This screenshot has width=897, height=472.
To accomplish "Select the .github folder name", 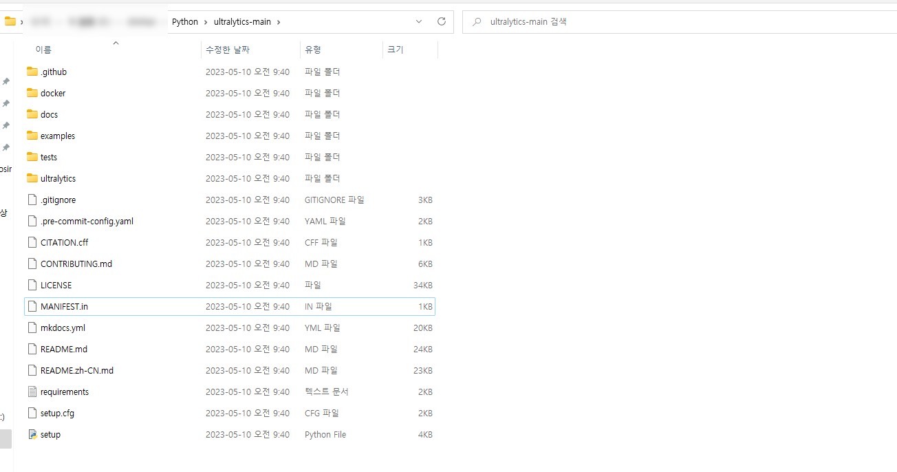I will [54, 72].
